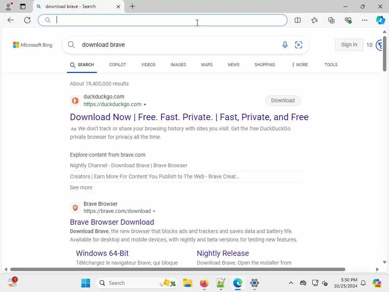Open the Edge profile icon
Image resolution: width=389 pixels, height=292 pixels.
point(9,6)
